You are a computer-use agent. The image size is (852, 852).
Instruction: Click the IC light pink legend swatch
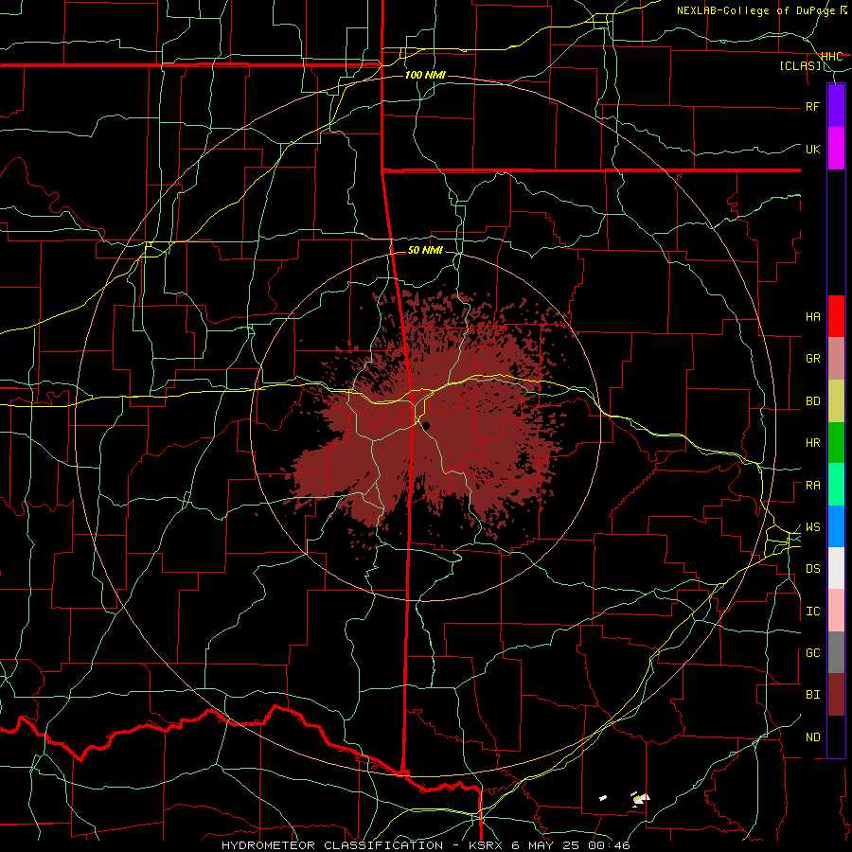coord(836,611)
